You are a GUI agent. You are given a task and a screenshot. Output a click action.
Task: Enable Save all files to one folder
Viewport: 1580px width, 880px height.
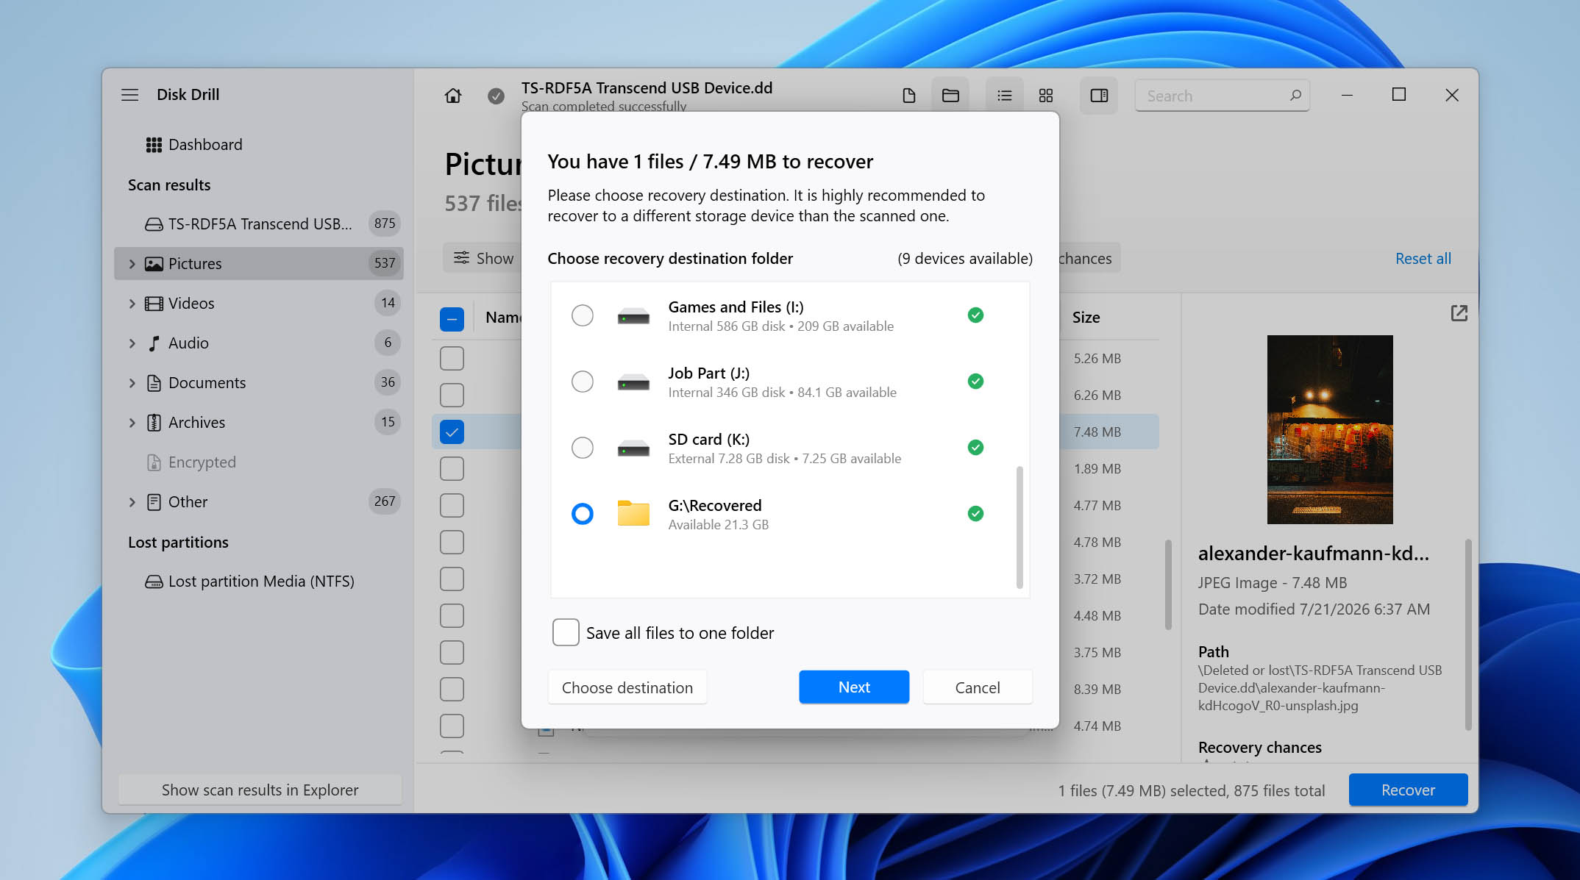tap(566, 632)
